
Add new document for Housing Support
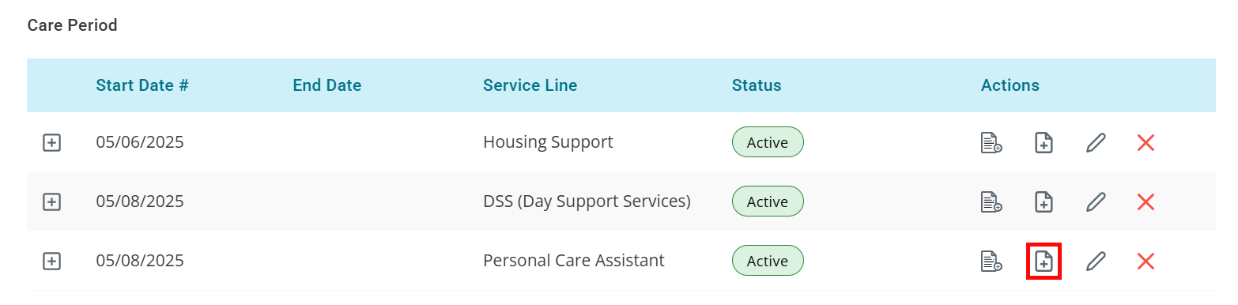pos(1044,143)
